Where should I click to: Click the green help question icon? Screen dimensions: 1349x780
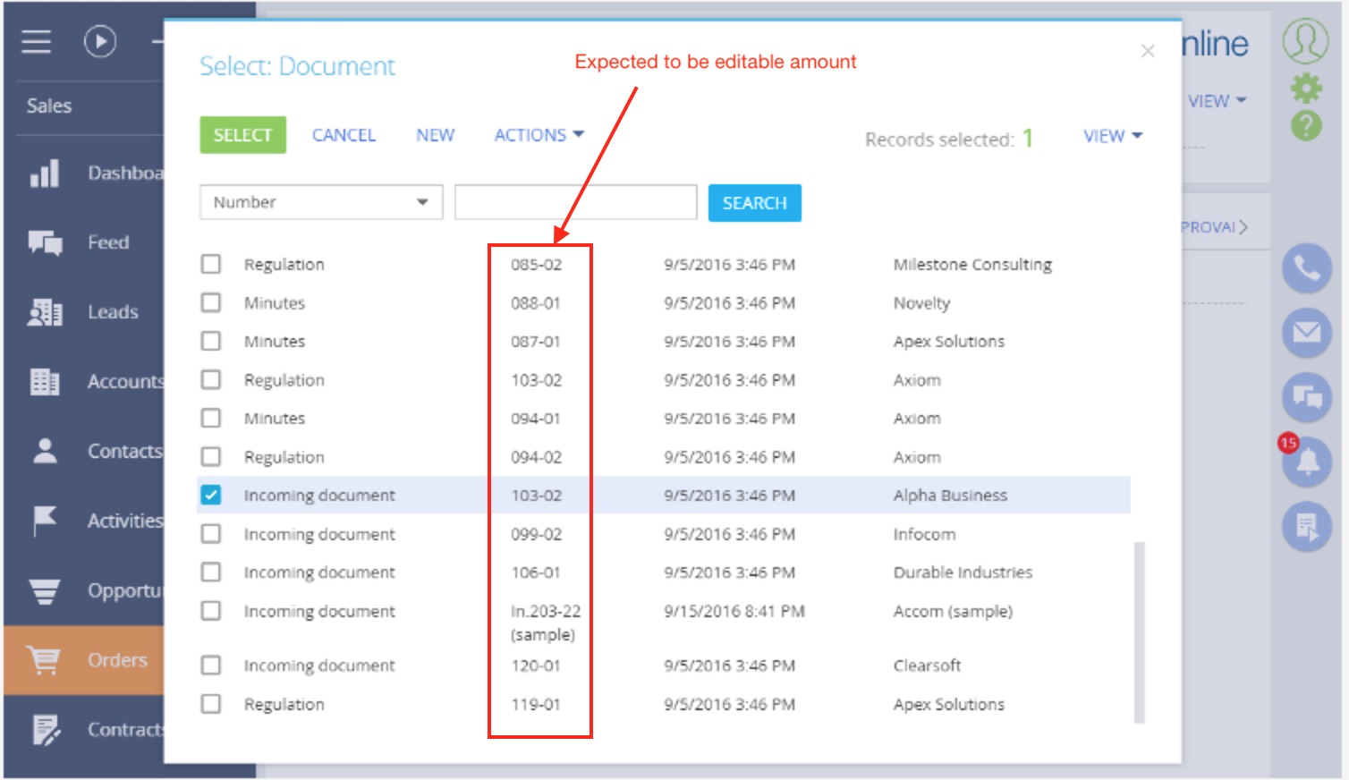pyautogui.click(x=1306, y=126)
